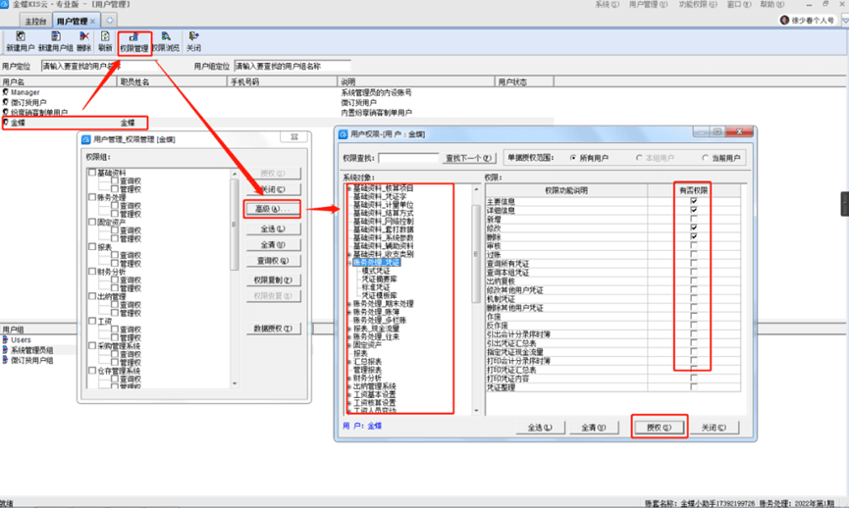Click the 新建用户组 toolbar icon

tap(55, 41)
